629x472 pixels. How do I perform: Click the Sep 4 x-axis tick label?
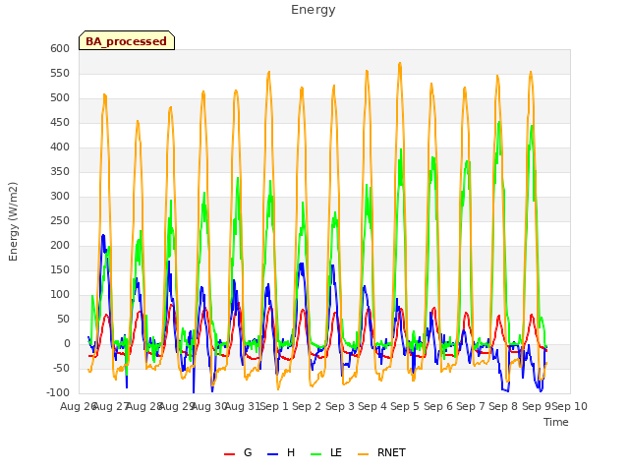372,406
